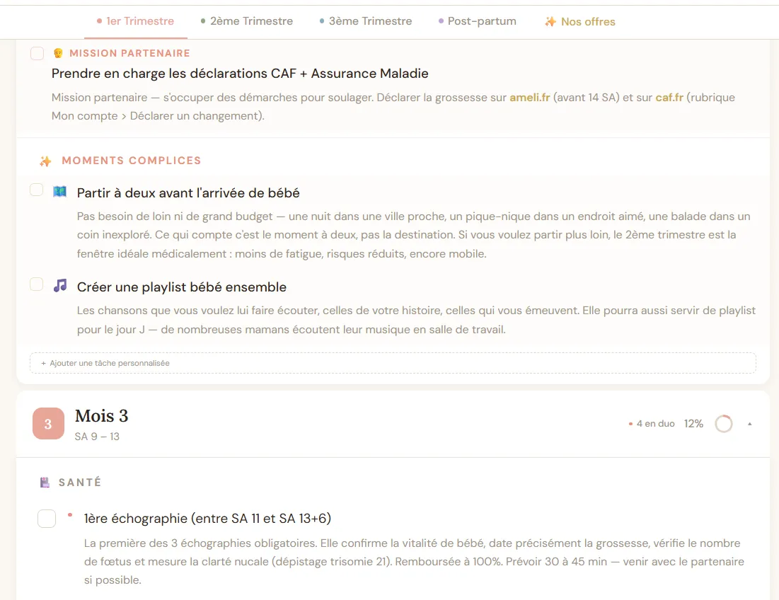The image size is (779, 600).
Task: Click the red priority dot by 1ère échographie
Action: (x=69, y=515)
